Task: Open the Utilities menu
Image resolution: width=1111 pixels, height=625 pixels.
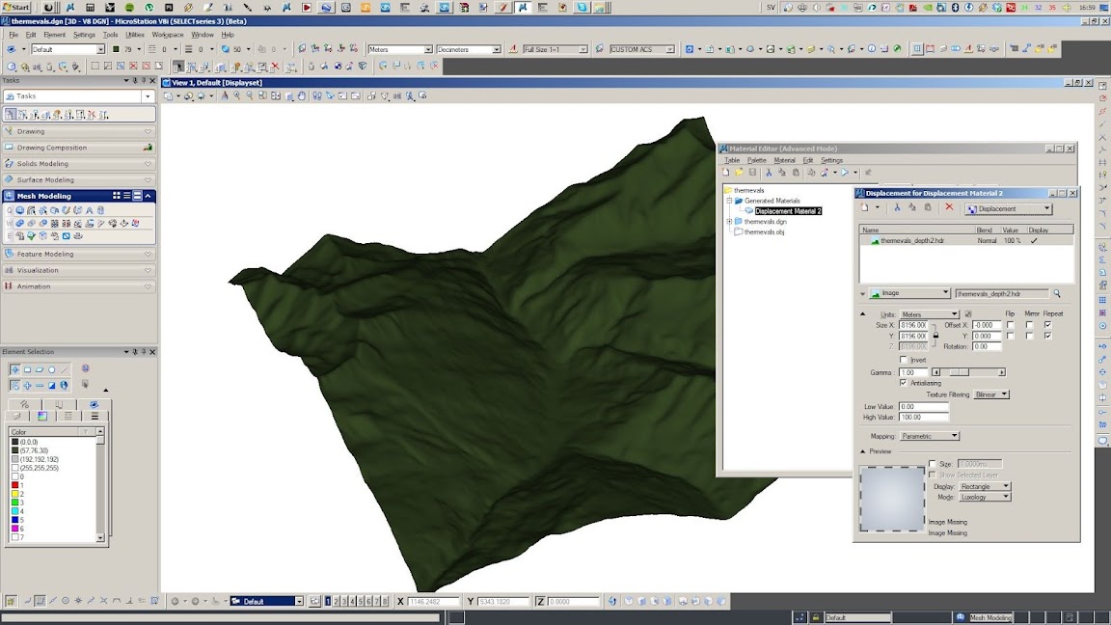Action: click(135, 35)
